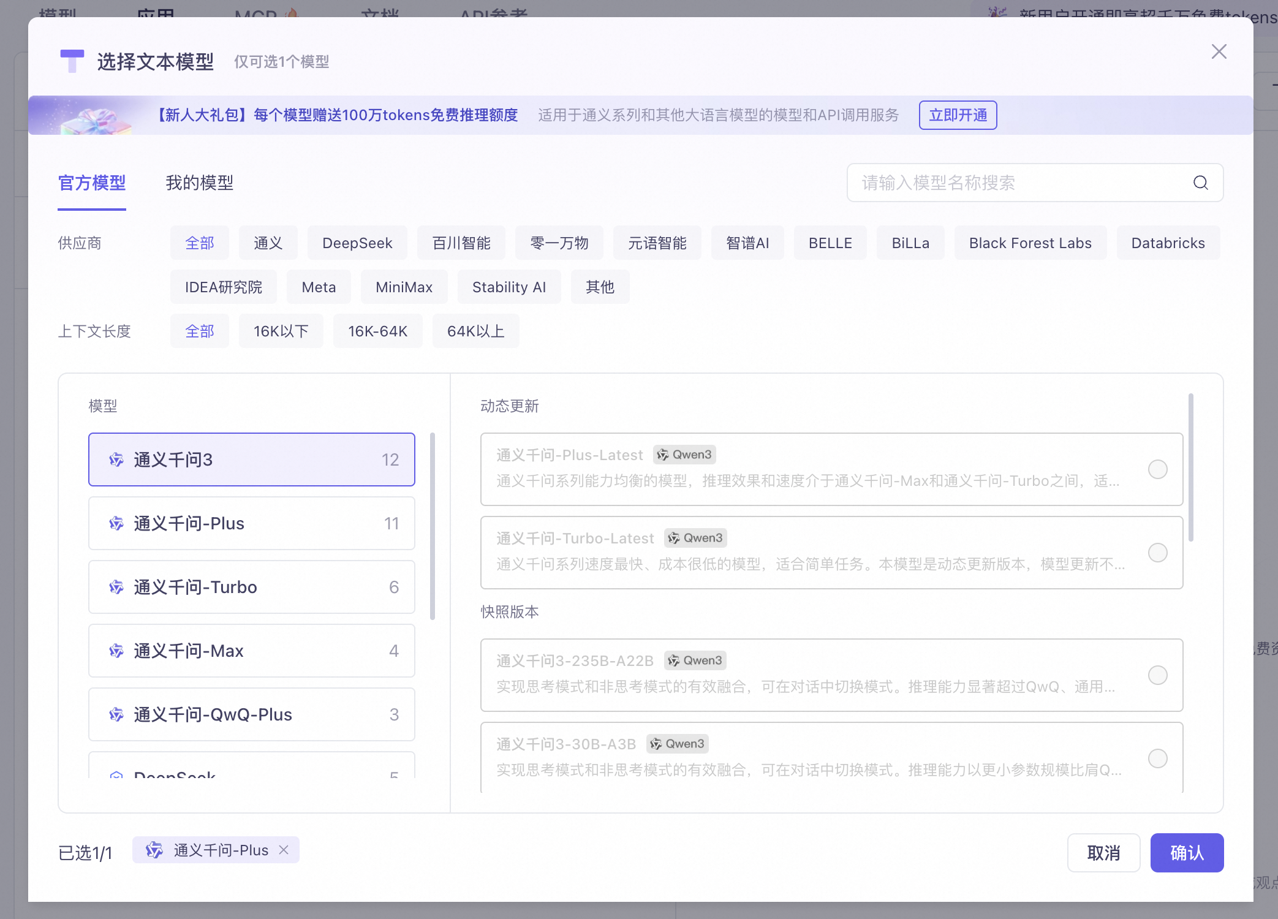This screenshot has width=1278, height=919.
Task: Click the Qwen icon beside 通义千问3
Action: 116,459
